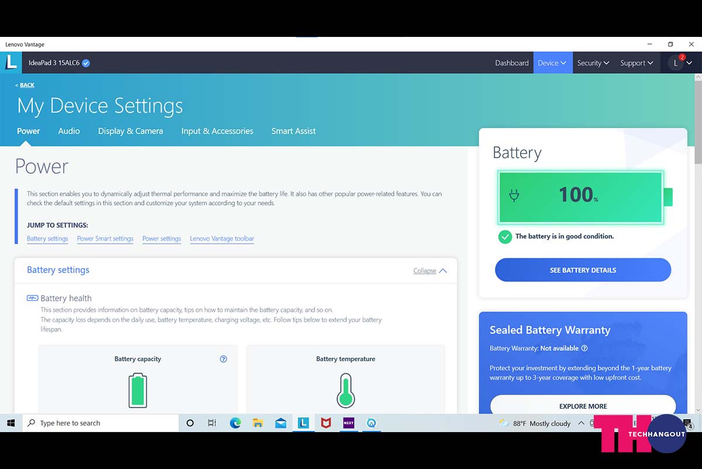Jump to Lenovo Vantage toolbar link

click(222, 239)
